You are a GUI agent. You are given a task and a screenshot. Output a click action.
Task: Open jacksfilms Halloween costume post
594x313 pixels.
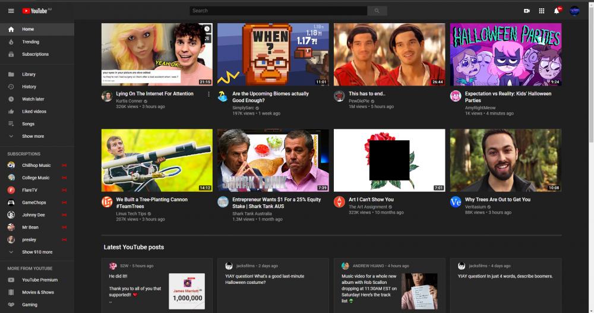pyautogui.click(x=273, y=286)
